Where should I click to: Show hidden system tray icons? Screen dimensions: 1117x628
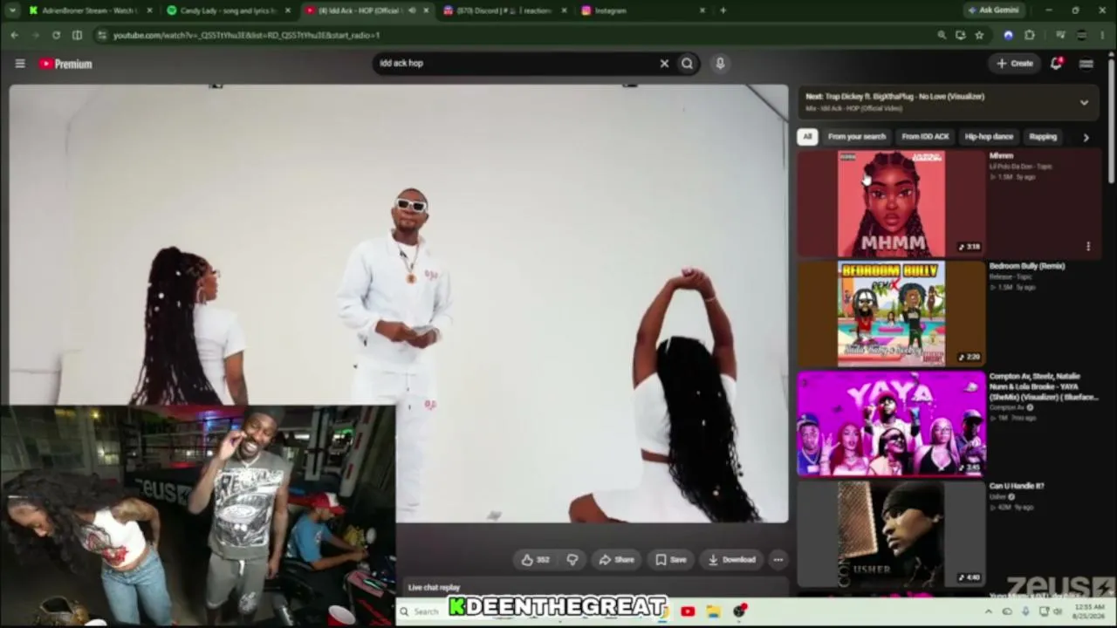(x=989, y=611)
